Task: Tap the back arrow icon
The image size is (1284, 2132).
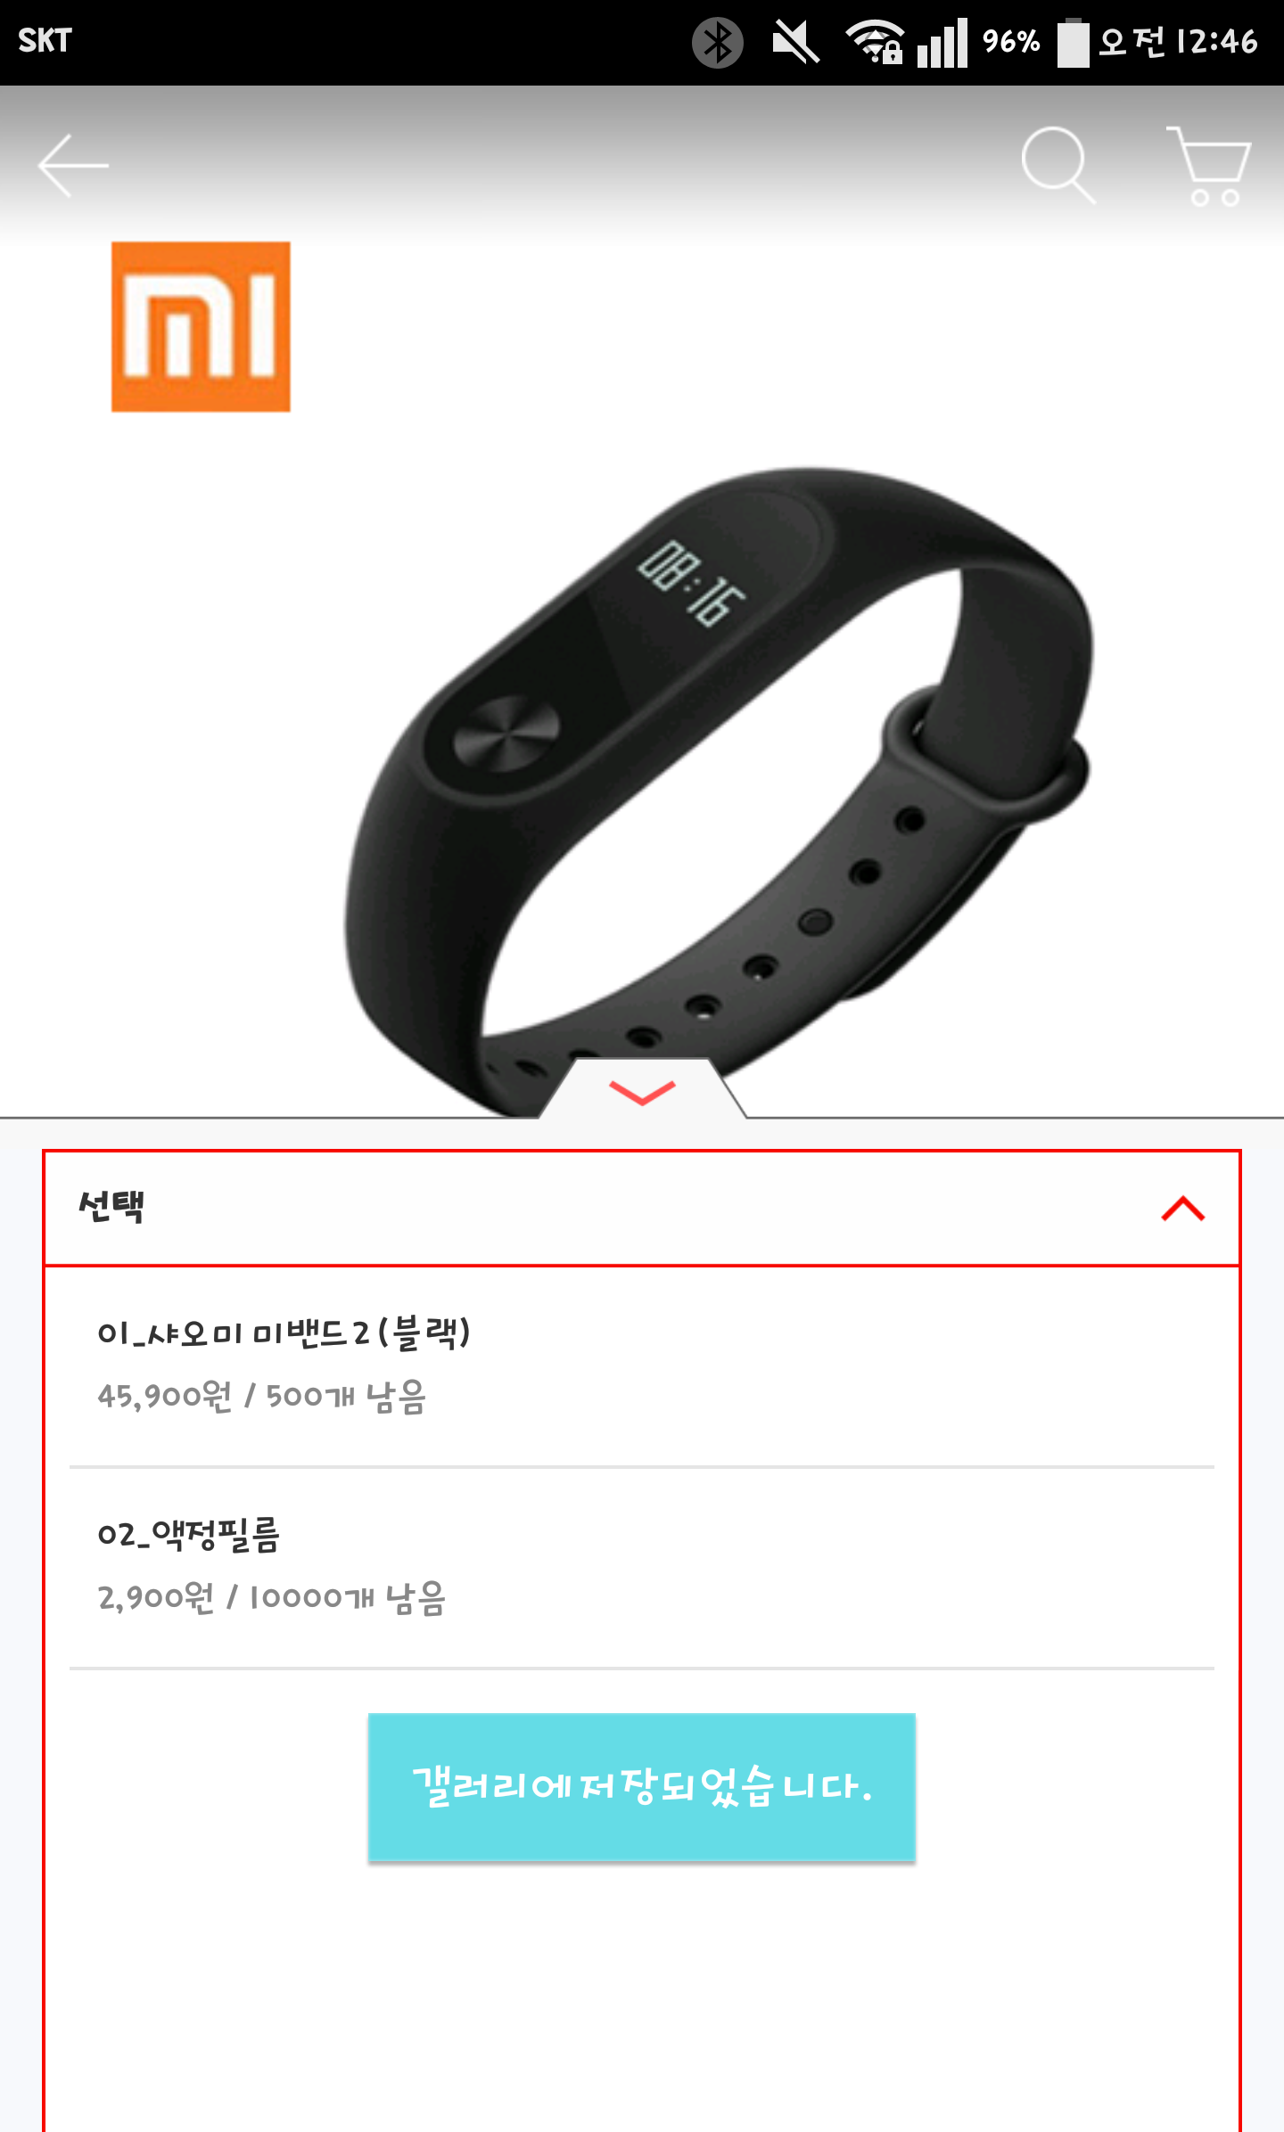Action: tap(73, 166)
